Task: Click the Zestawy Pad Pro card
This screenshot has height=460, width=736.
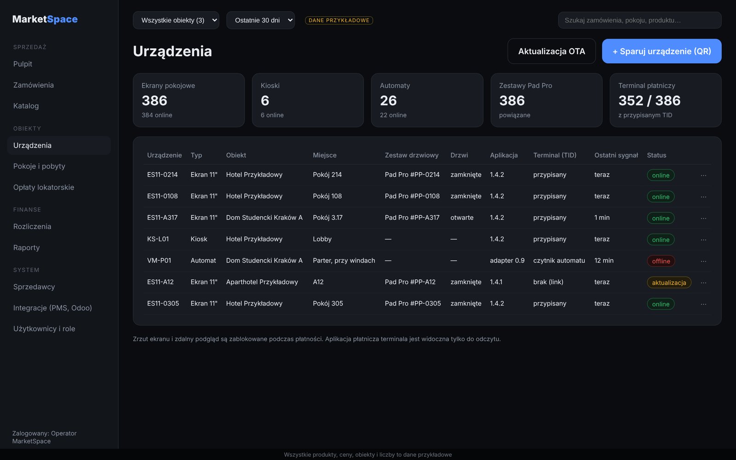Action: [x=546, y=100]
